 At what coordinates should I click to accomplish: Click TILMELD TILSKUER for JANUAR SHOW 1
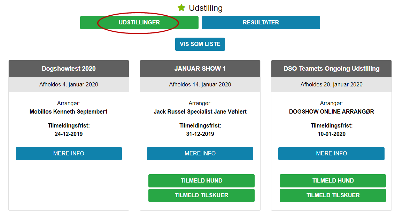[x=202, y=195]
